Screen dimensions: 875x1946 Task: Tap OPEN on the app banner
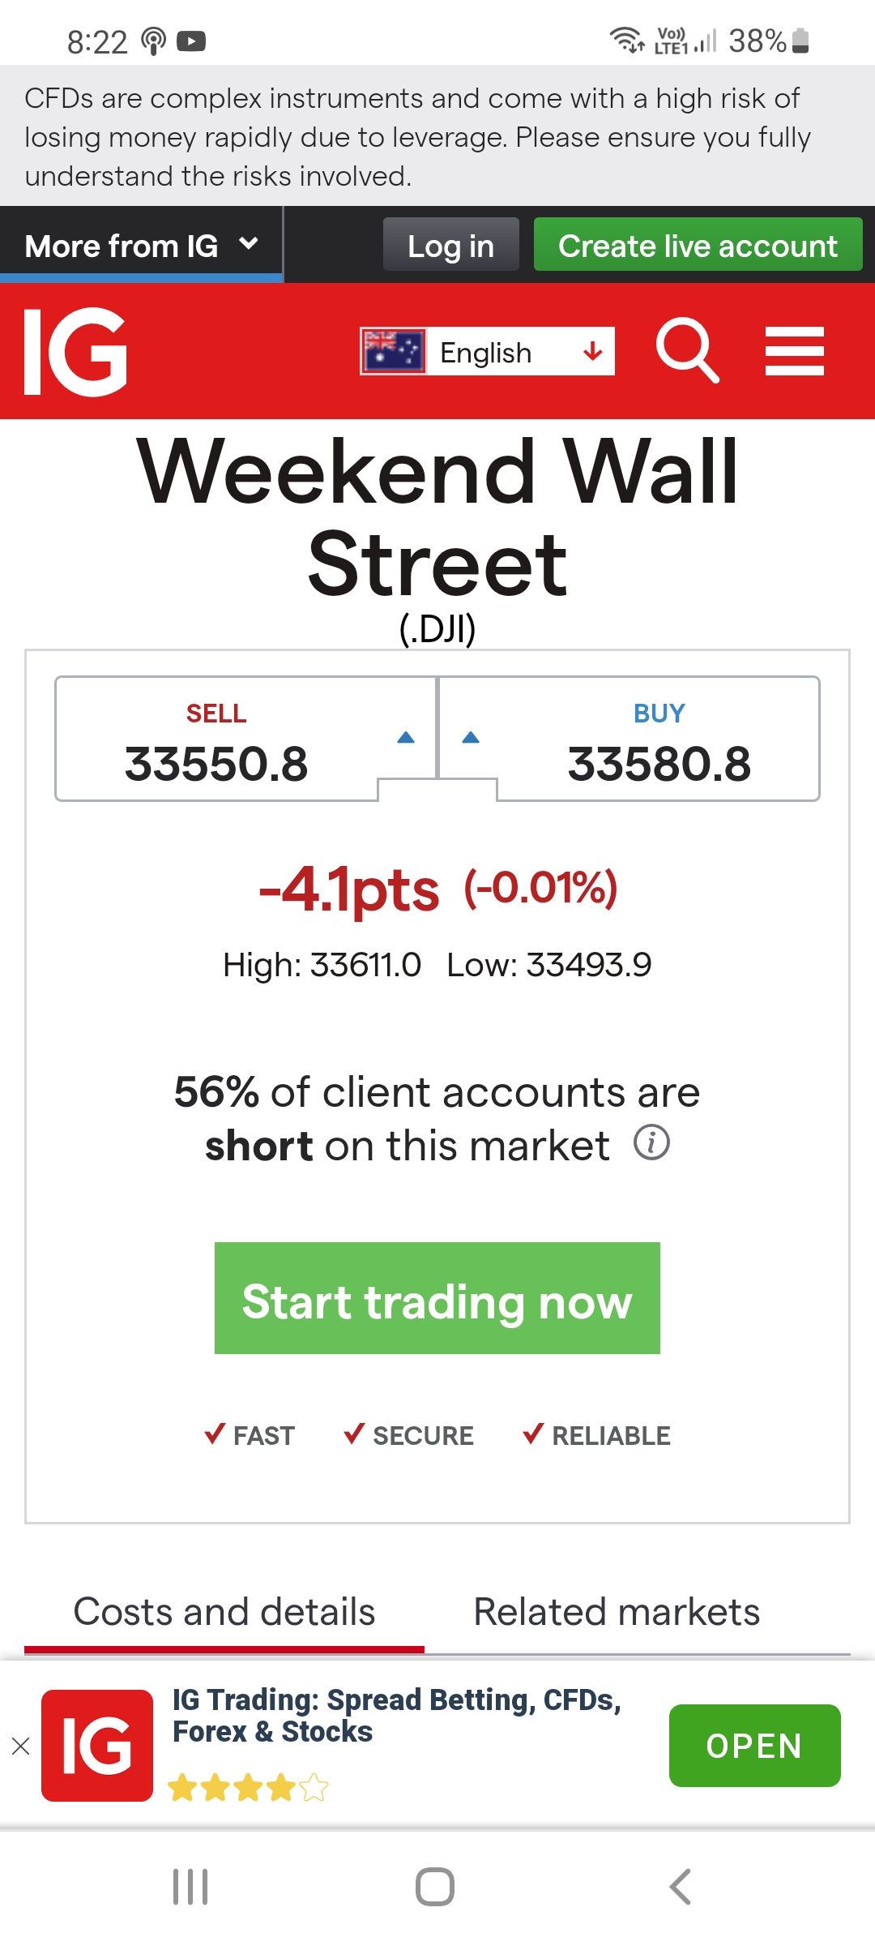(754, 1746)
